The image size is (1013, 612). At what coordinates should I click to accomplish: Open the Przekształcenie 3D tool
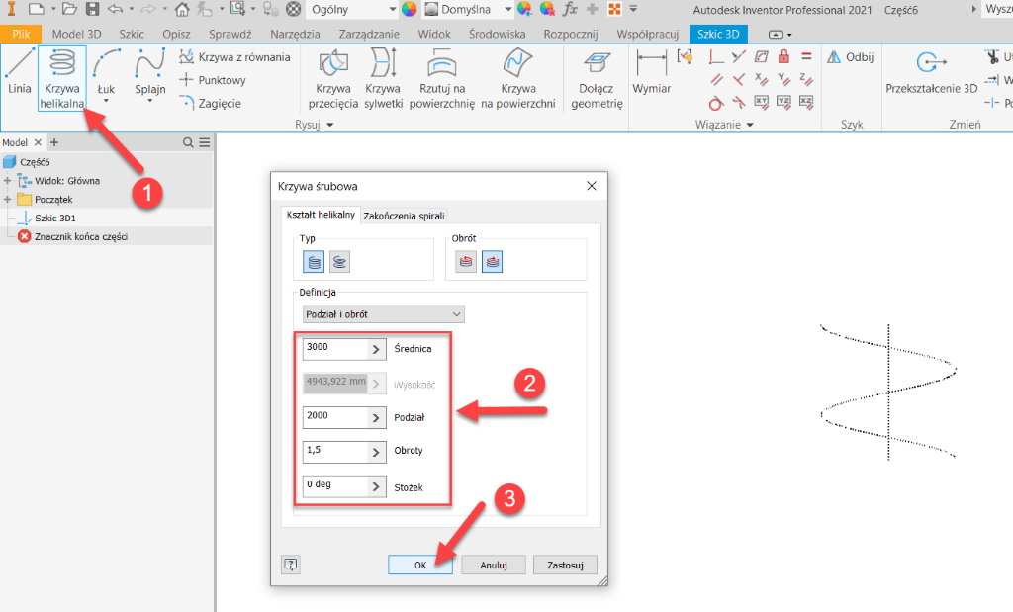tap(930, 73)
